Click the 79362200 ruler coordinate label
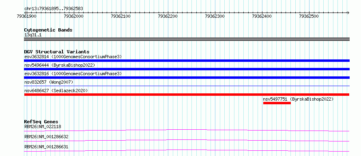 pos(168,16)
